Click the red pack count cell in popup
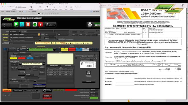188x105 pixels. click(x=22, y=58)
